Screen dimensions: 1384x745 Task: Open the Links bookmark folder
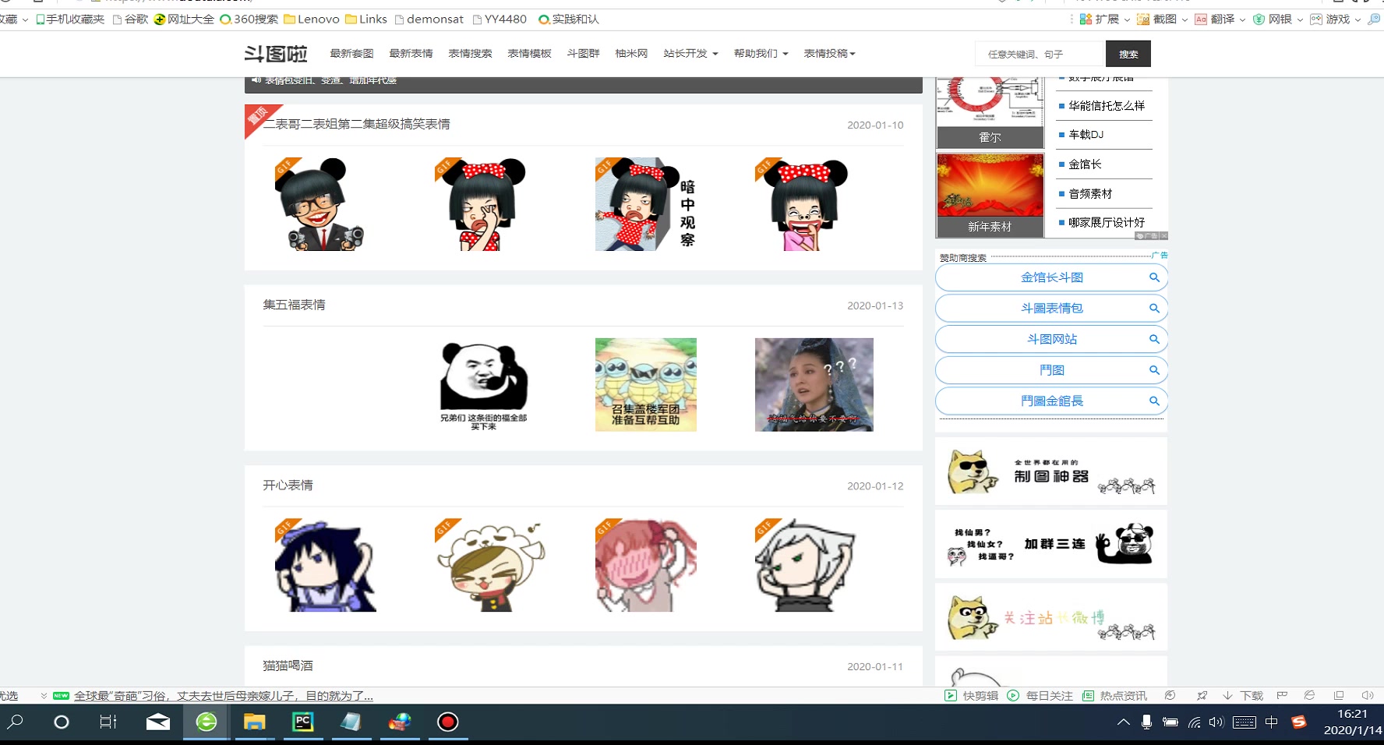(366, 19)
